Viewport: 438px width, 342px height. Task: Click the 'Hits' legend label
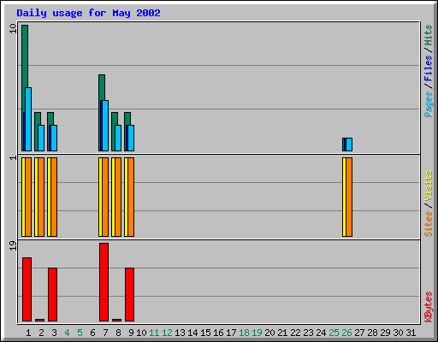click(428, 35)
